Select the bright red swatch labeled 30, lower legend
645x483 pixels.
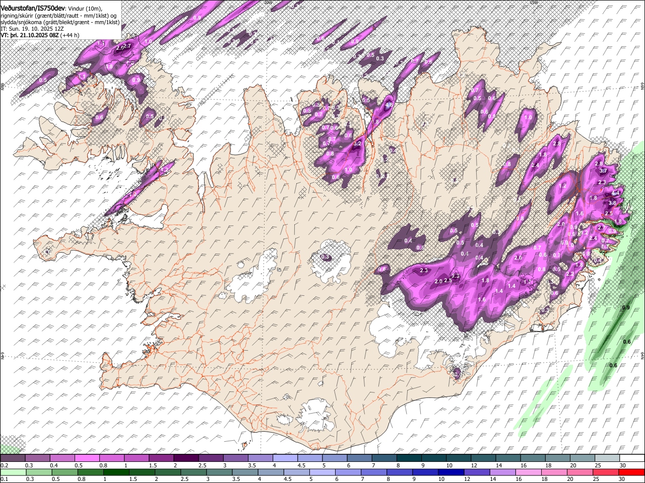[632, 472]
